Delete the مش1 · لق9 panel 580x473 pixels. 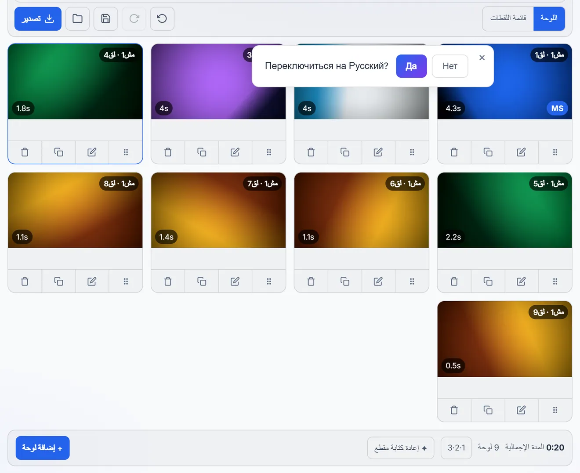pos(454,410)
